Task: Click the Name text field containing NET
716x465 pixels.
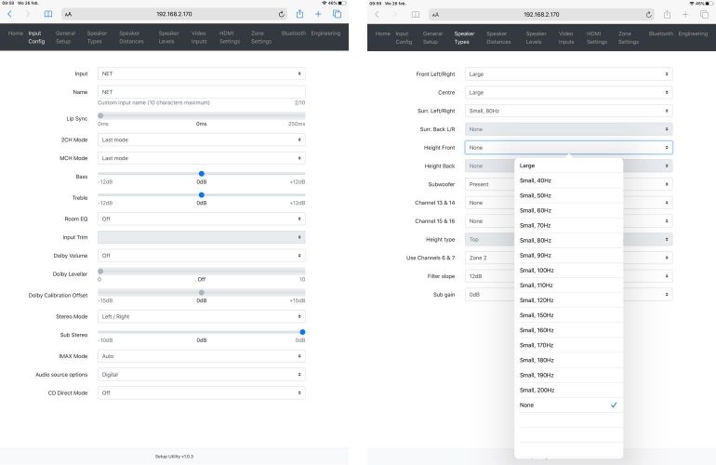Action: (201, 92)
